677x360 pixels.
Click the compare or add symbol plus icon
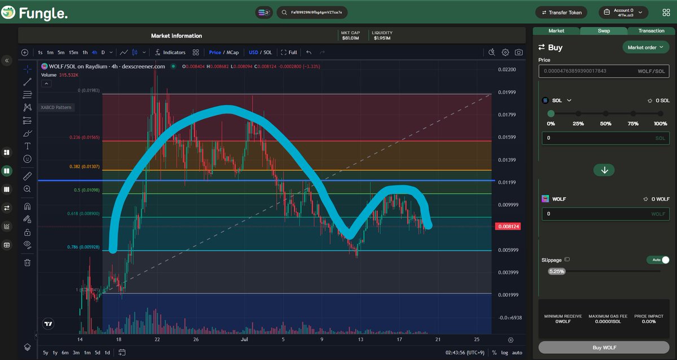[25, 52]
